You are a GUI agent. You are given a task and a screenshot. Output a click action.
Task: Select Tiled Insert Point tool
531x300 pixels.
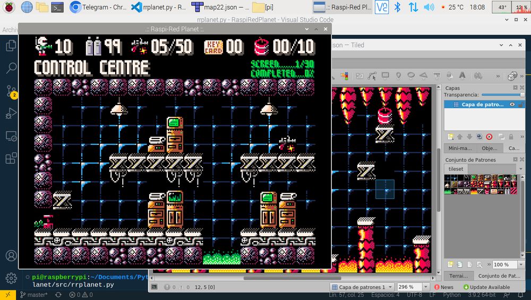coord(398,76)
